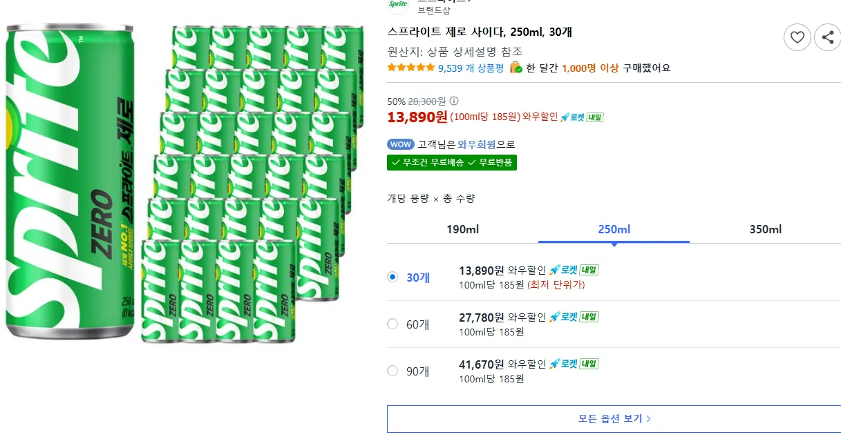Click the price info circle icon
This screenshot has width=841, height=439.
coord(454,101)
